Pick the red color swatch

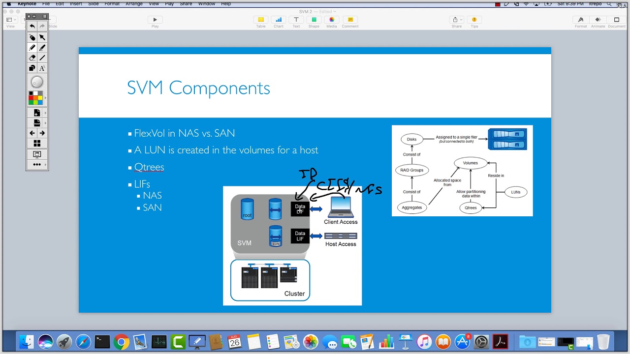31,98
